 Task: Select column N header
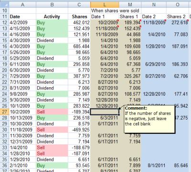pyautogui.click(x=154, y=5)
